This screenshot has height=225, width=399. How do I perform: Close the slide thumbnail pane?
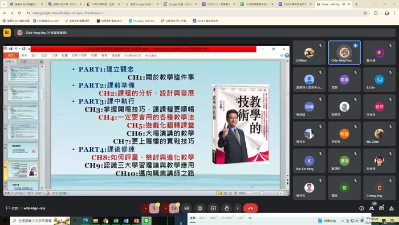click(x=42, y=62)
